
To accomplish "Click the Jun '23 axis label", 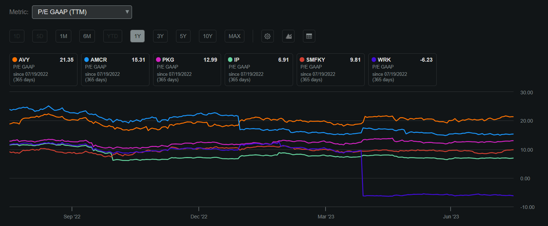I will tap(451, 217).
